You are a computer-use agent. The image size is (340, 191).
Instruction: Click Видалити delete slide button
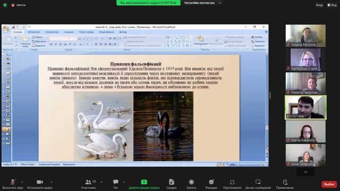[x=39, y=46]
